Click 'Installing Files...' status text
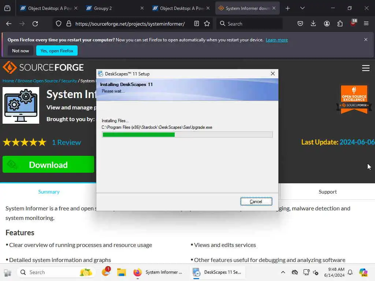The height and width of the screenshot is (281, 375). coord(115,121)
